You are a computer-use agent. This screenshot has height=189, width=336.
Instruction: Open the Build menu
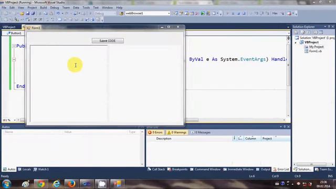coord(43,7)
